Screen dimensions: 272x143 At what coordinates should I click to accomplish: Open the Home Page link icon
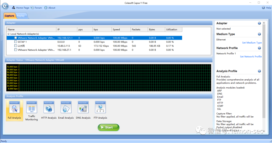pyautogui.click(x=14, y=8)
